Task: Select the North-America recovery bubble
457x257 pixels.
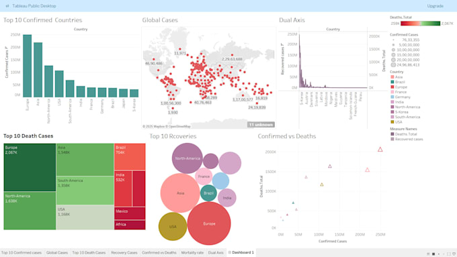Action: click(x=187, y=158)
